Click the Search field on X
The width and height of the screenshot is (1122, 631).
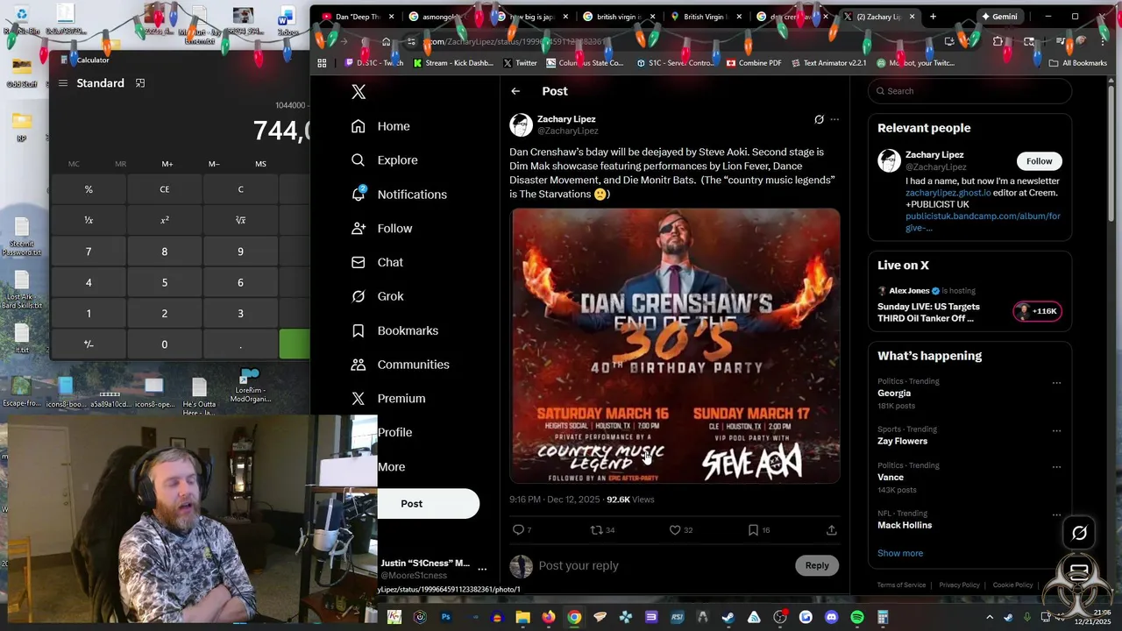(969, 91)
